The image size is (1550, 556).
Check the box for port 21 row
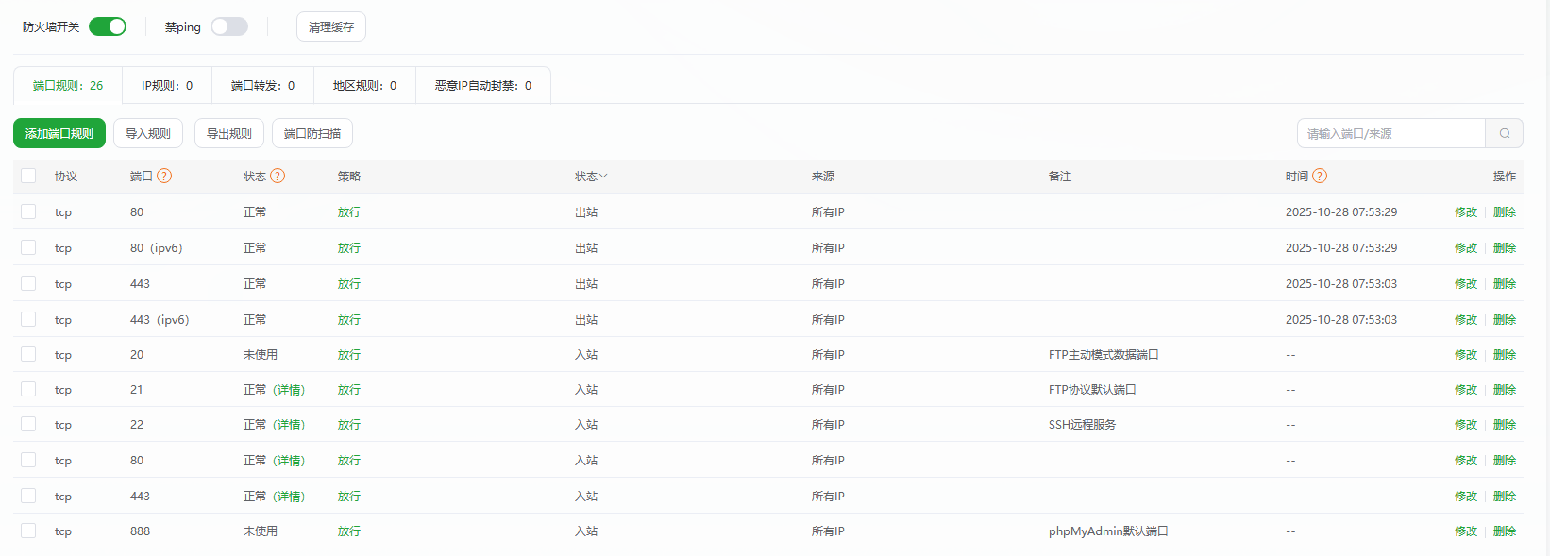[x=28, y=389]
